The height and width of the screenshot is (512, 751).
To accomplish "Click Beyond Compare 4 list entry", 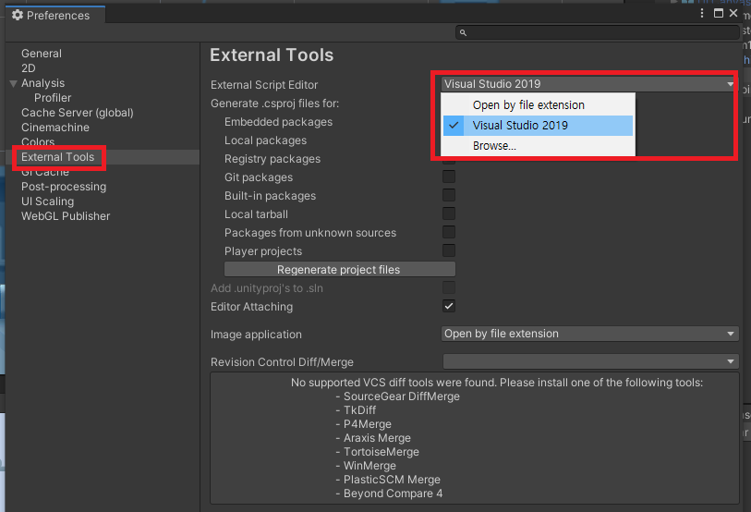I will (393, 494).
